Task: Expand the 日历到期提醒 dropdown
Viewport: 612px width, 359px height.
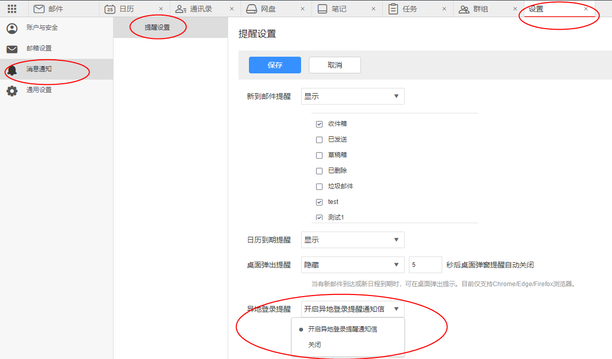Action: point(353,240)
